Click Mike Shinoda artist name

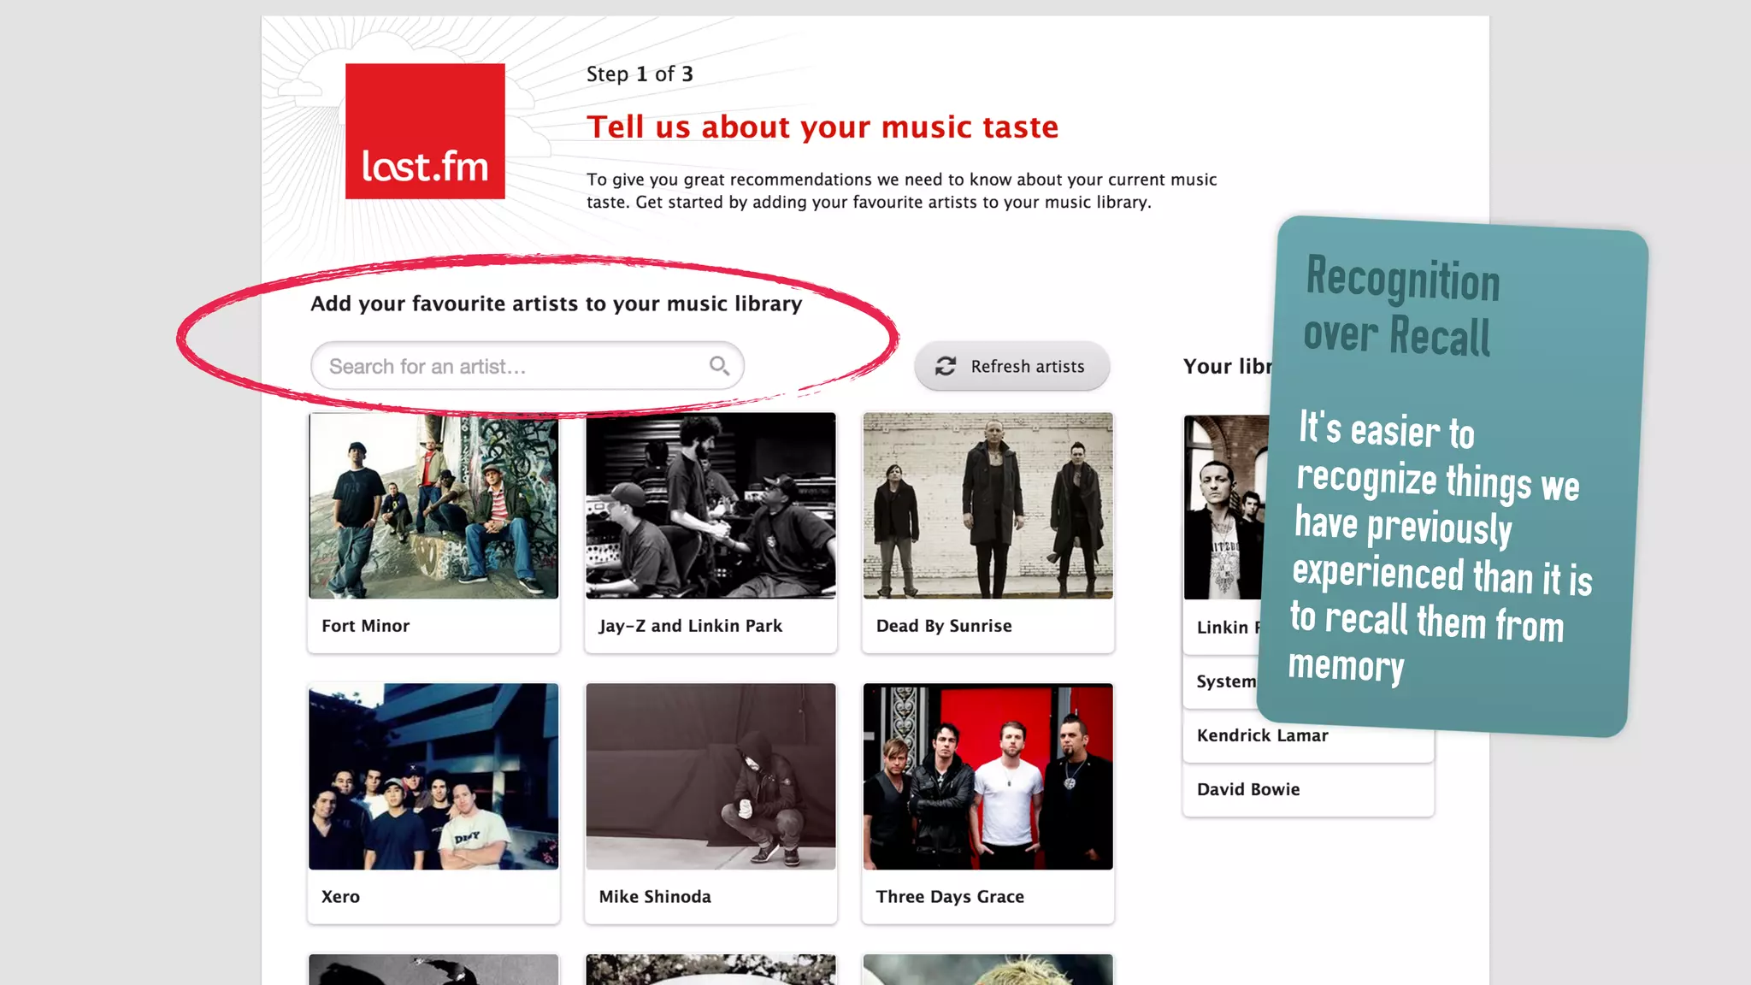655,896
